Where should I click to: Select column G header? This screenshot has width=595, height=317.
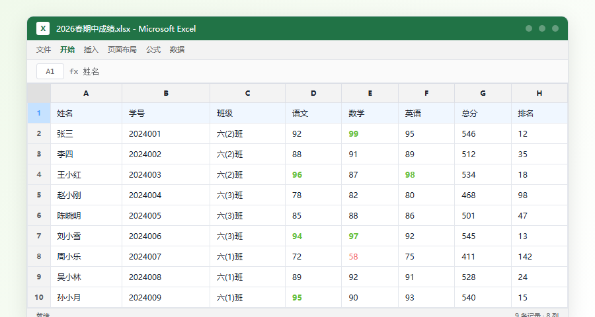[x=483, y=93]
